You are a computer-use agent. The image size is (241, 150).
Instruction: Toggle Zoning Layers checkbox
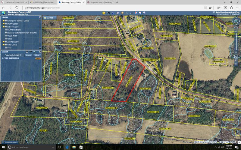point(6,42)
